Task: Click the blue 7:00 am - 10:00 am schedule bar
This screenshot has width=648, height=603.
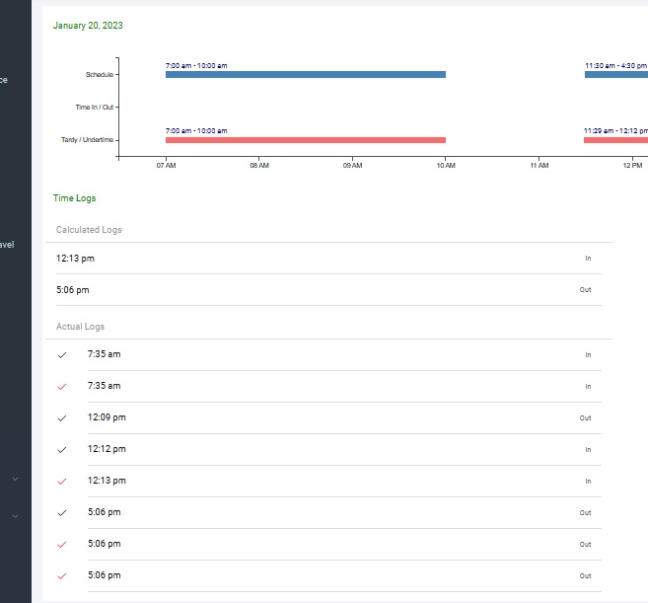Action: (305, 74)
